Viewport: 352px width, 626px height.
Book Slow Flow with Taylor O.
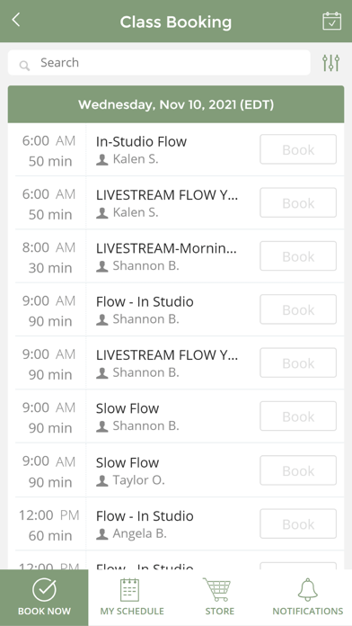[298, 470]
